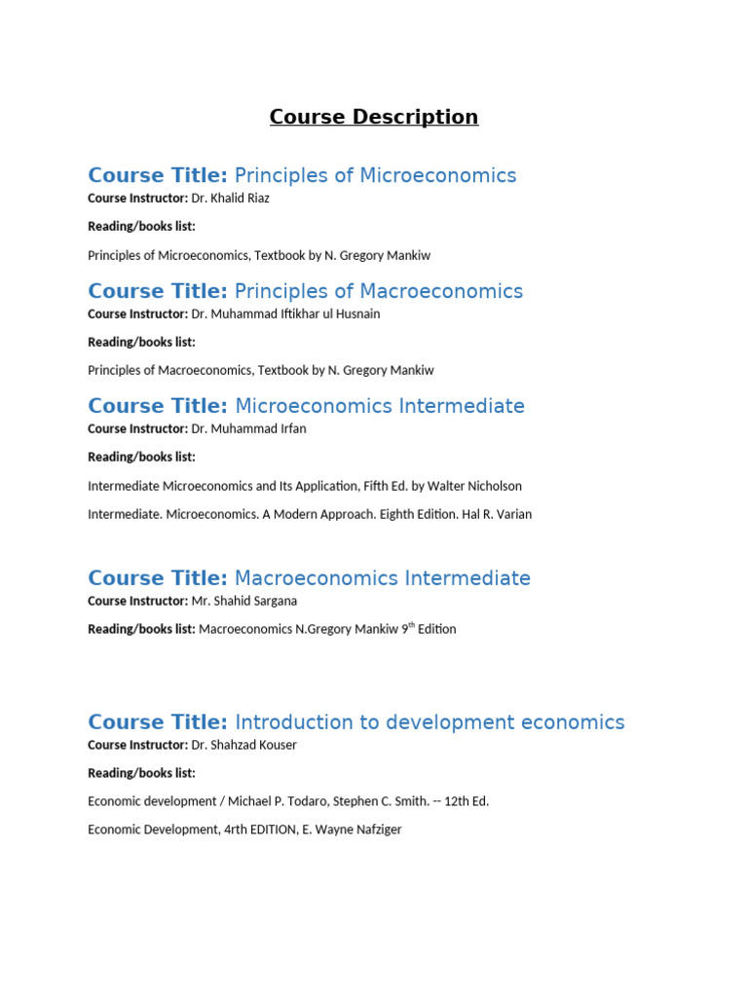Click the Todaro and Smith book entry
The width and height of the screenshot is (748, 997).
pos(288,801)
